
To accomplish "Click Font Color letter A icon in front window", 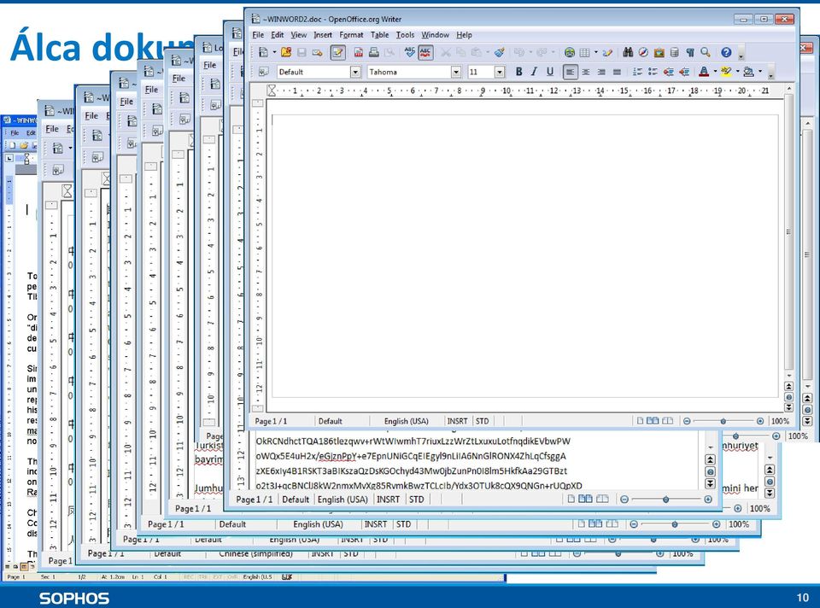I will pyautogui.click(x=704, y=72).
